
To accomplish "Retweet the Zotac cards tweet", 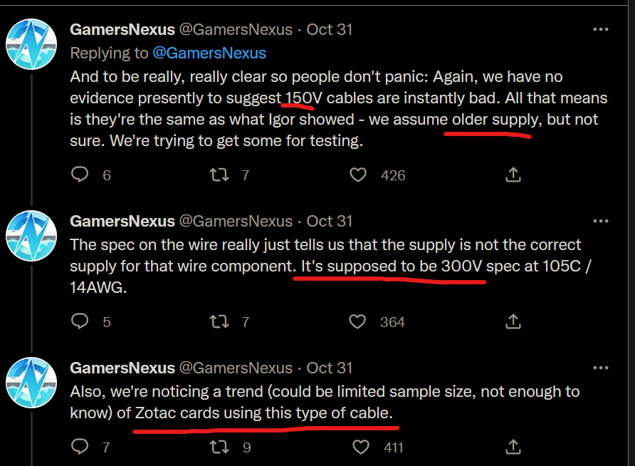I will point(221,447).
